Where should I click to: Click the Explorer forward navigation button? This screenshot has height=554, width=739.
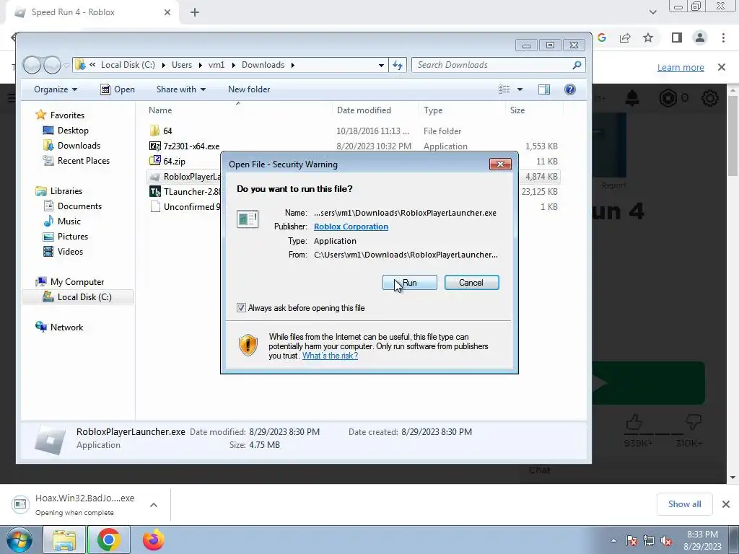[52, 65]
